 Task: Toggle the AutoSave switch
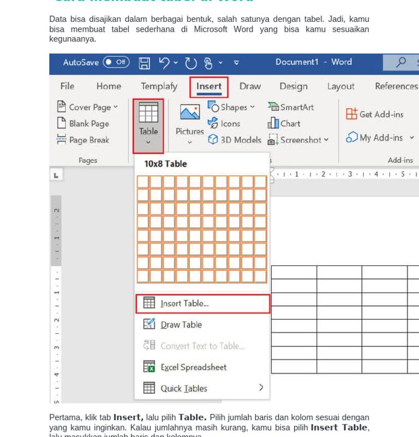pyautogui.click(x=116, y=62)
